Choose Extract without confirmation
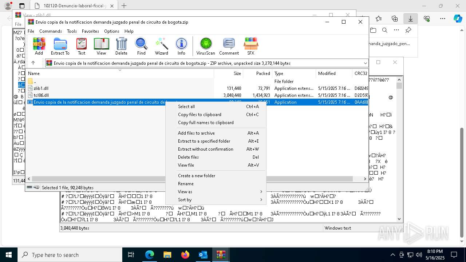466x262 pixels. (x=216, y=149)
